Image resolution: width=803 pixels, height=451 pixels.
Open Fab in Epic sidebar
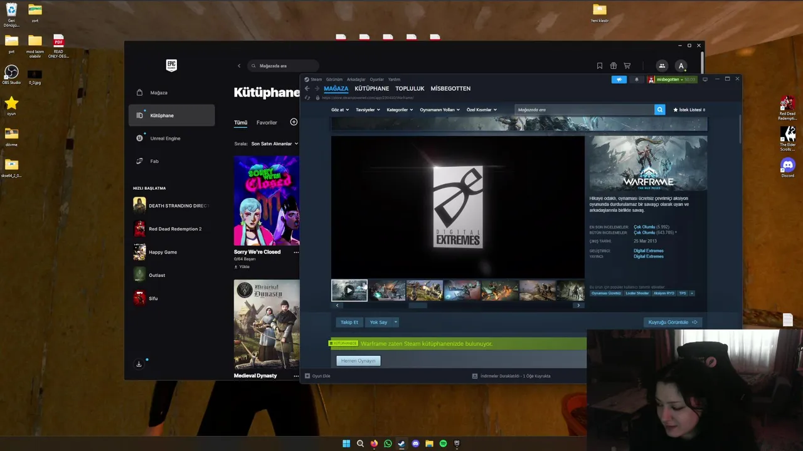172,161
